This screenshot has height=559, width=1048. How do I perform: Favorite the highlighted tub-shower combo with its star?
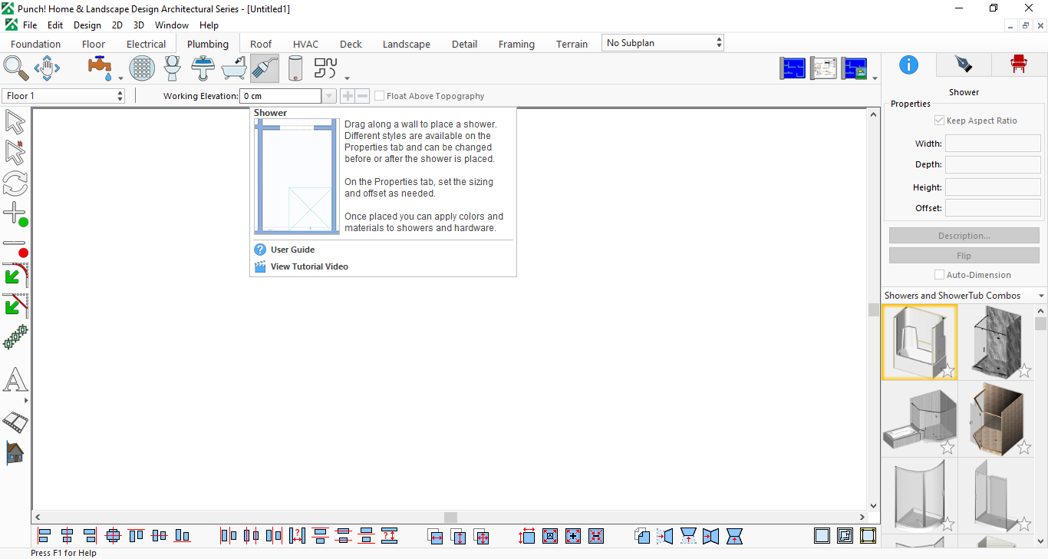pyautogui.click(x=947, y=372)
